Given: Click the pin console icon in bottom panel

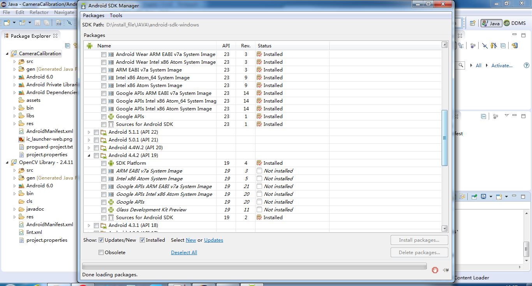Looking at the screenshot, I should (x=474, y=197).
